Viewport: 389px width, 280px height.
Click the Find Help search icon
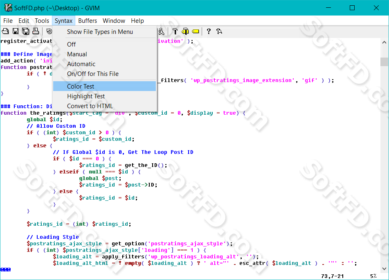[219, 31]
